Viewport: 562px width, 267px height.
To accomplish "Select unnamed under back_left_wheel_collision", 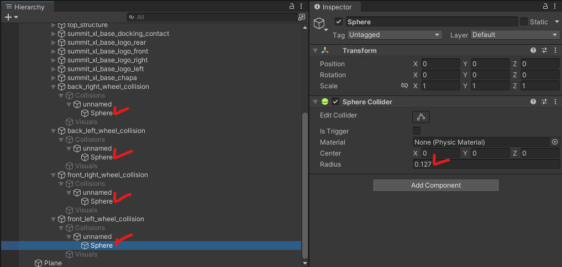I will point(97,148).
